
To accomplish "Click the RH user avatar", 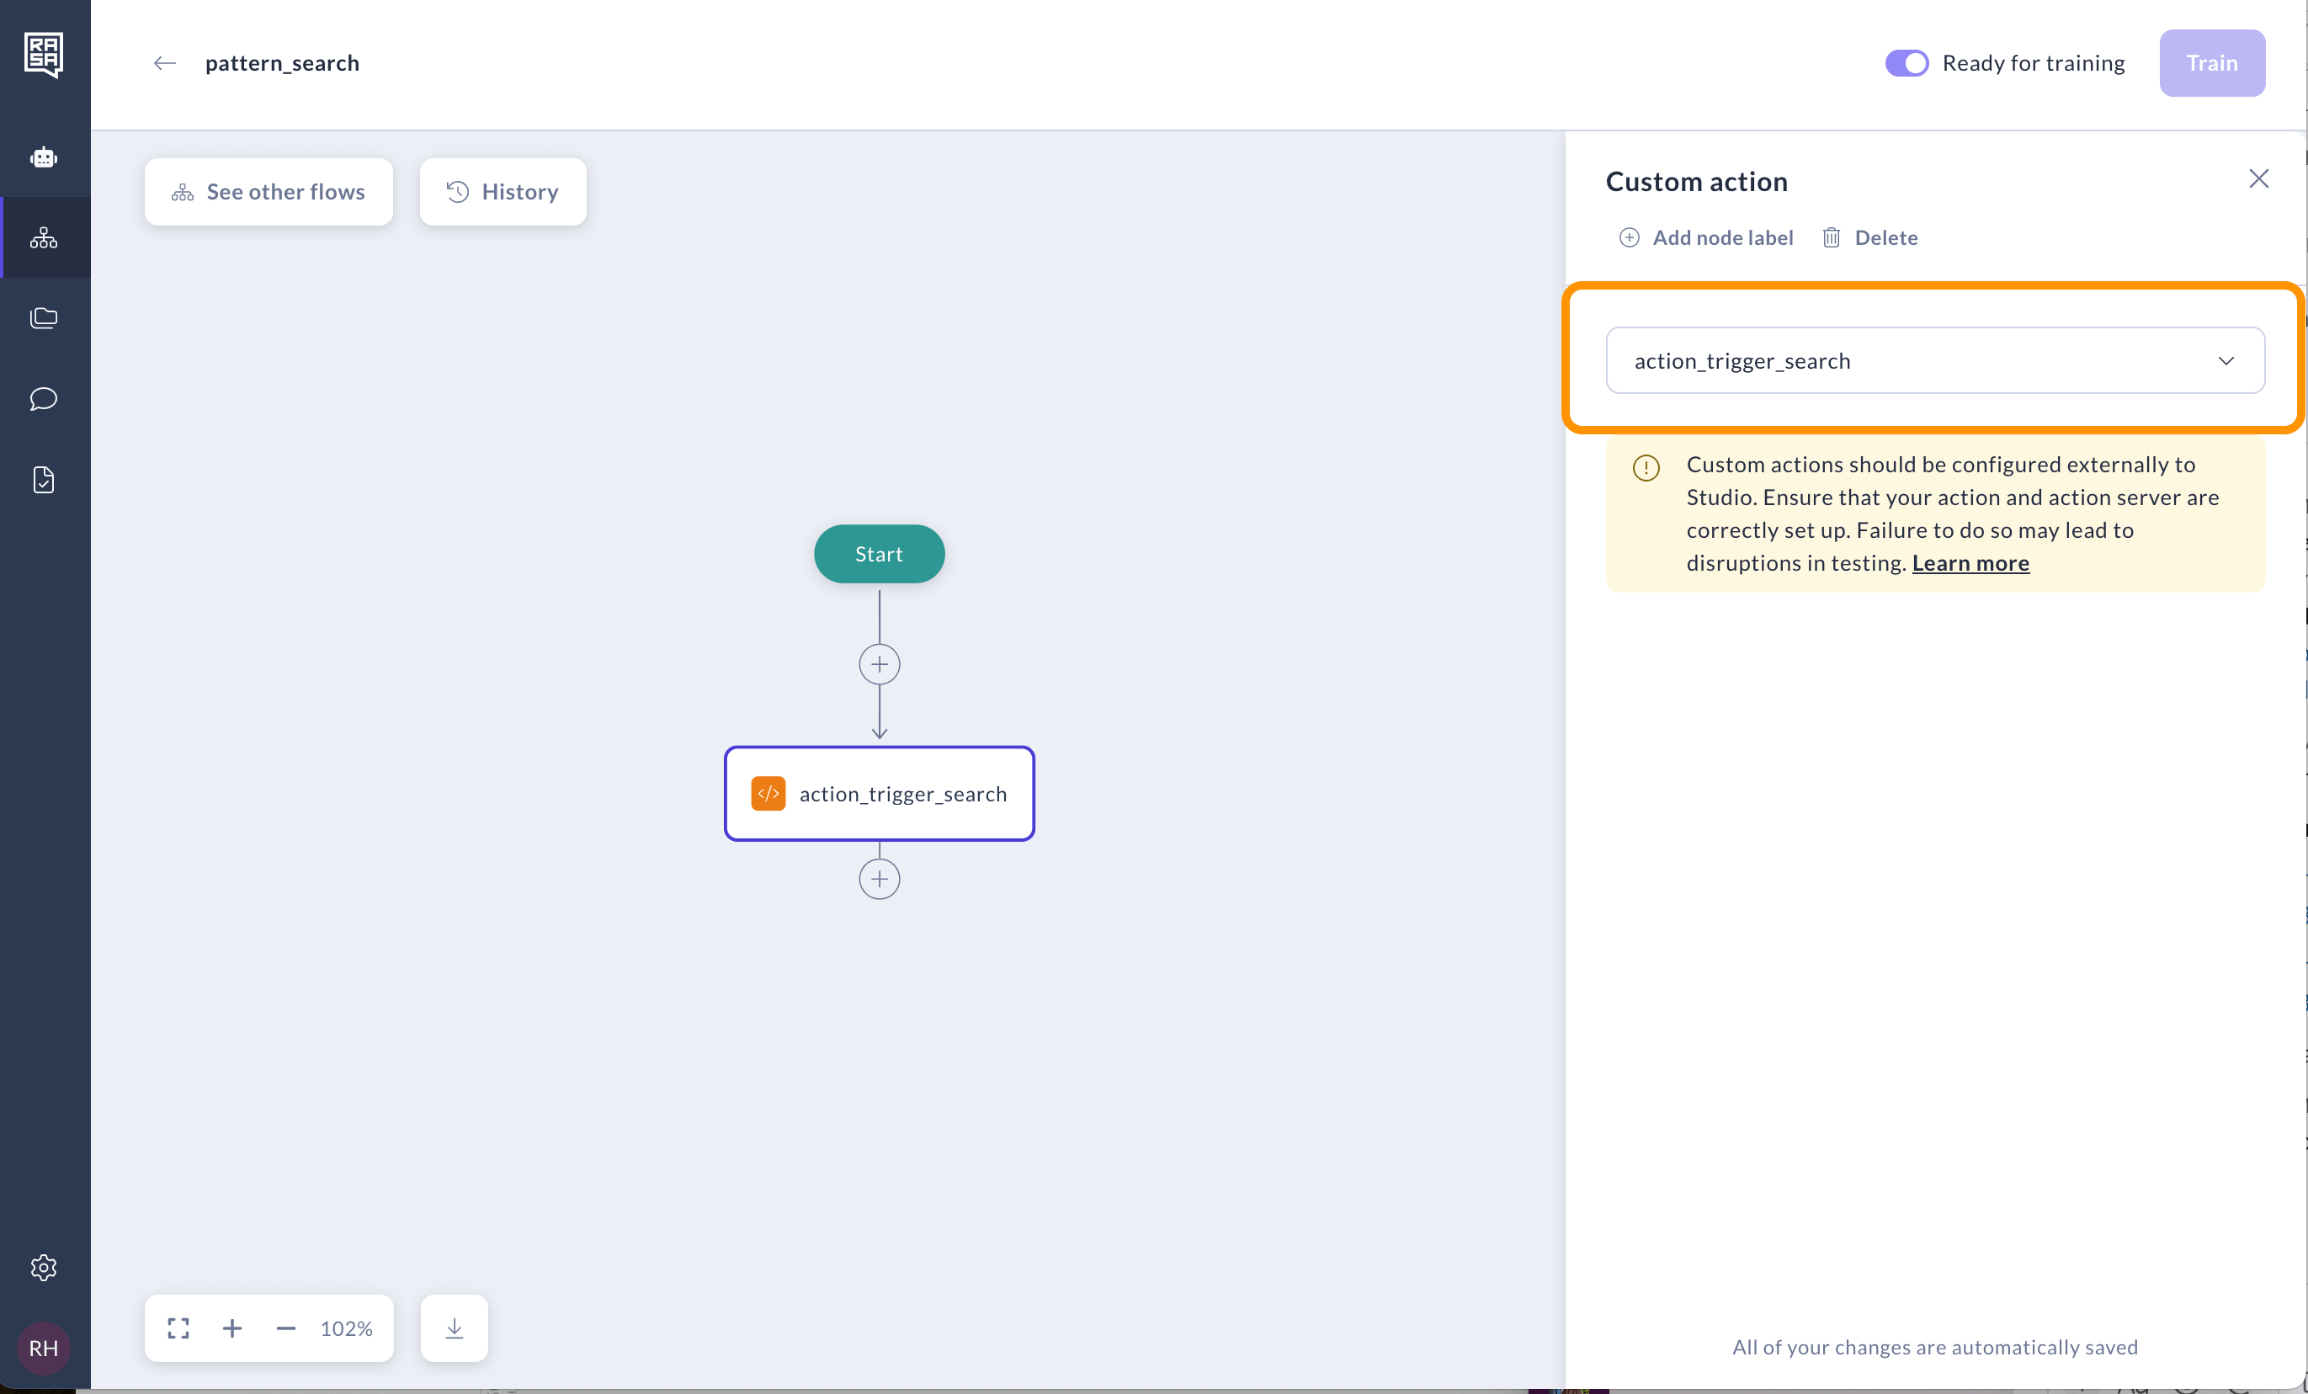I will pos(42,1349).
